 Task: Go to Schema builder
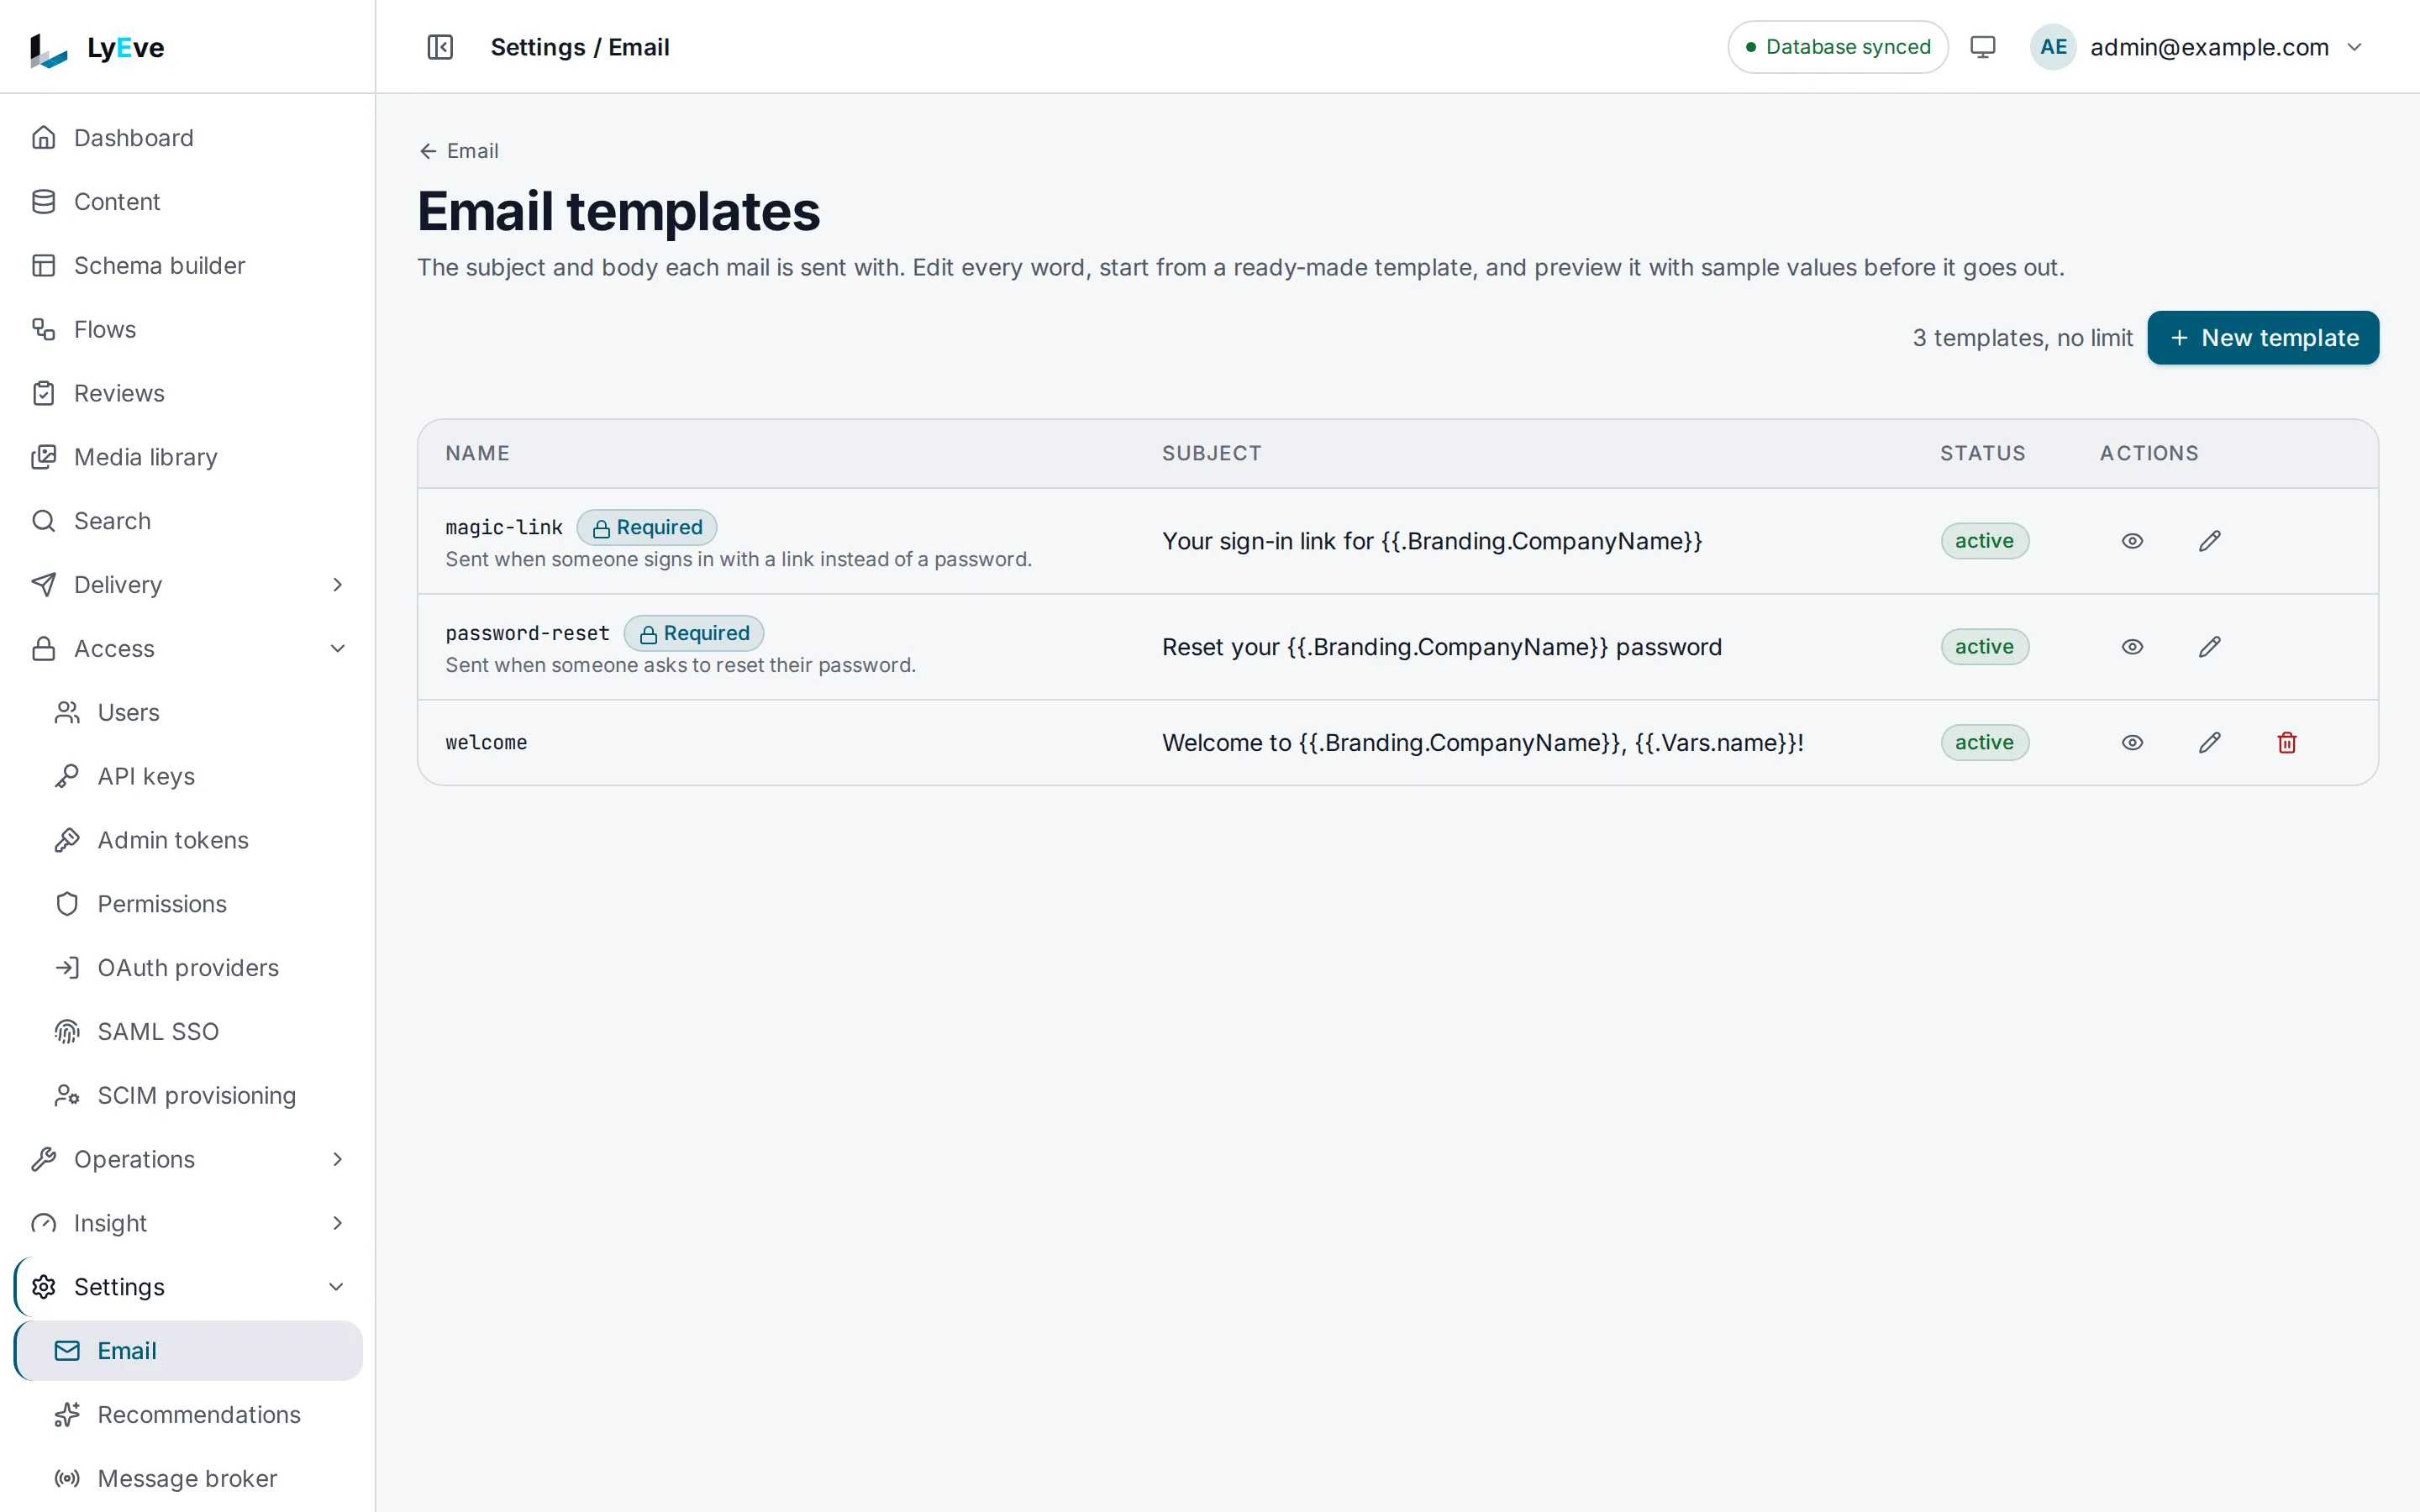[188, 266]
